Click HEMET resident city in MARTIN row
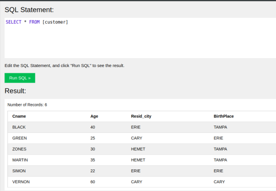 (x=138, y=160)
